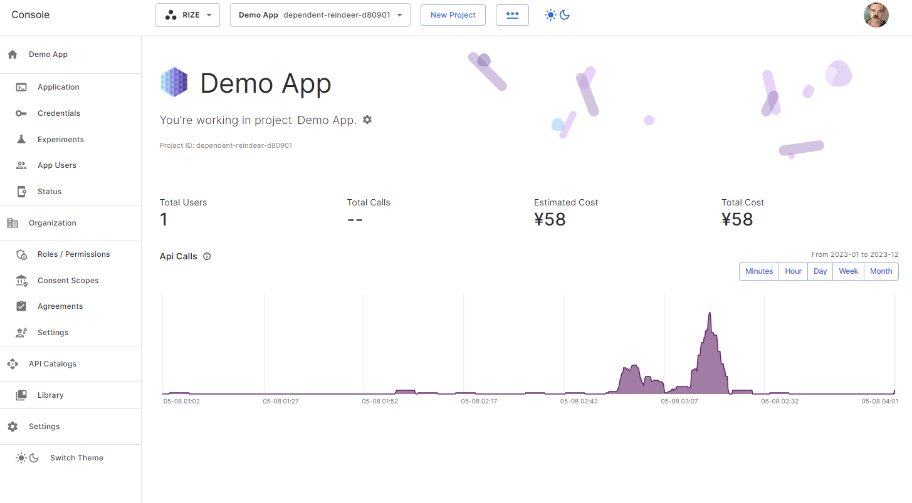This screenshot has height=503, width=912.
Task: Open the user avatar menu
Action: [x=876, y=15]
